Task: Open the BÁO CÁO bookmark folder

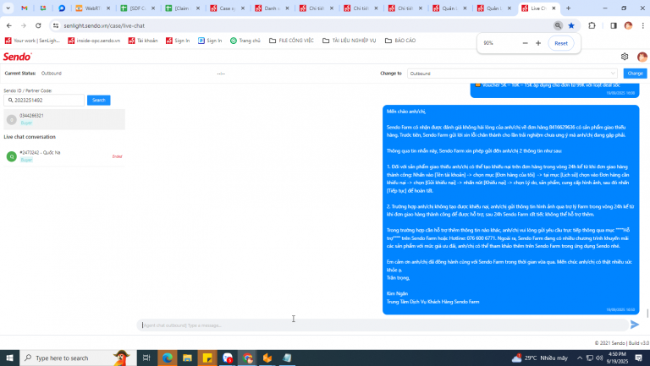Action: pyautogui.click(x=400, y=41)
